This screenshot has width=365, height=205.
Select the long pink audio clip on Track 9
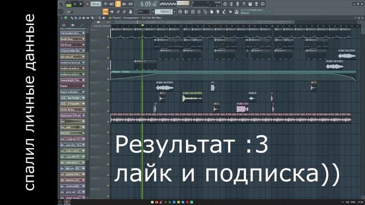click(231, 118)
